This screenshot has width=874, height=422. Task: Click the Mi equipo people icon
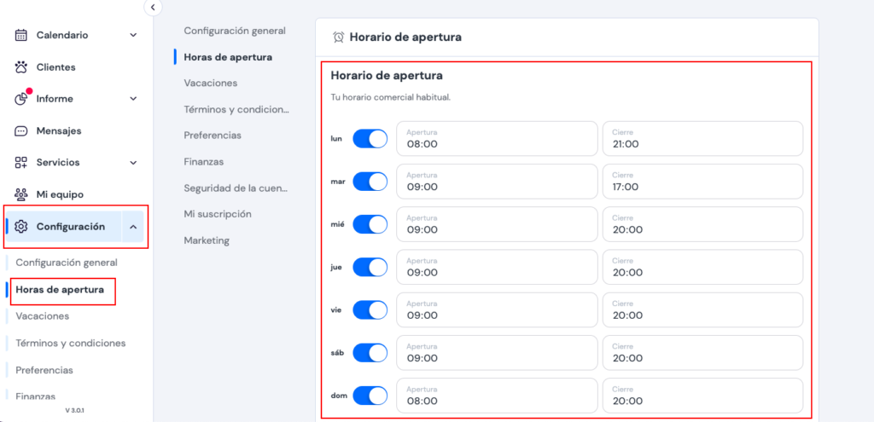(21, 194)
